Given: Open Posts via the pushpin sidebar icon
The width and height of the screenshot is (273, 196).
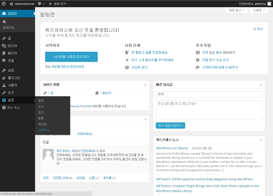Looking at the screenshot, I should pyautogui.click(x=4, y=38).
